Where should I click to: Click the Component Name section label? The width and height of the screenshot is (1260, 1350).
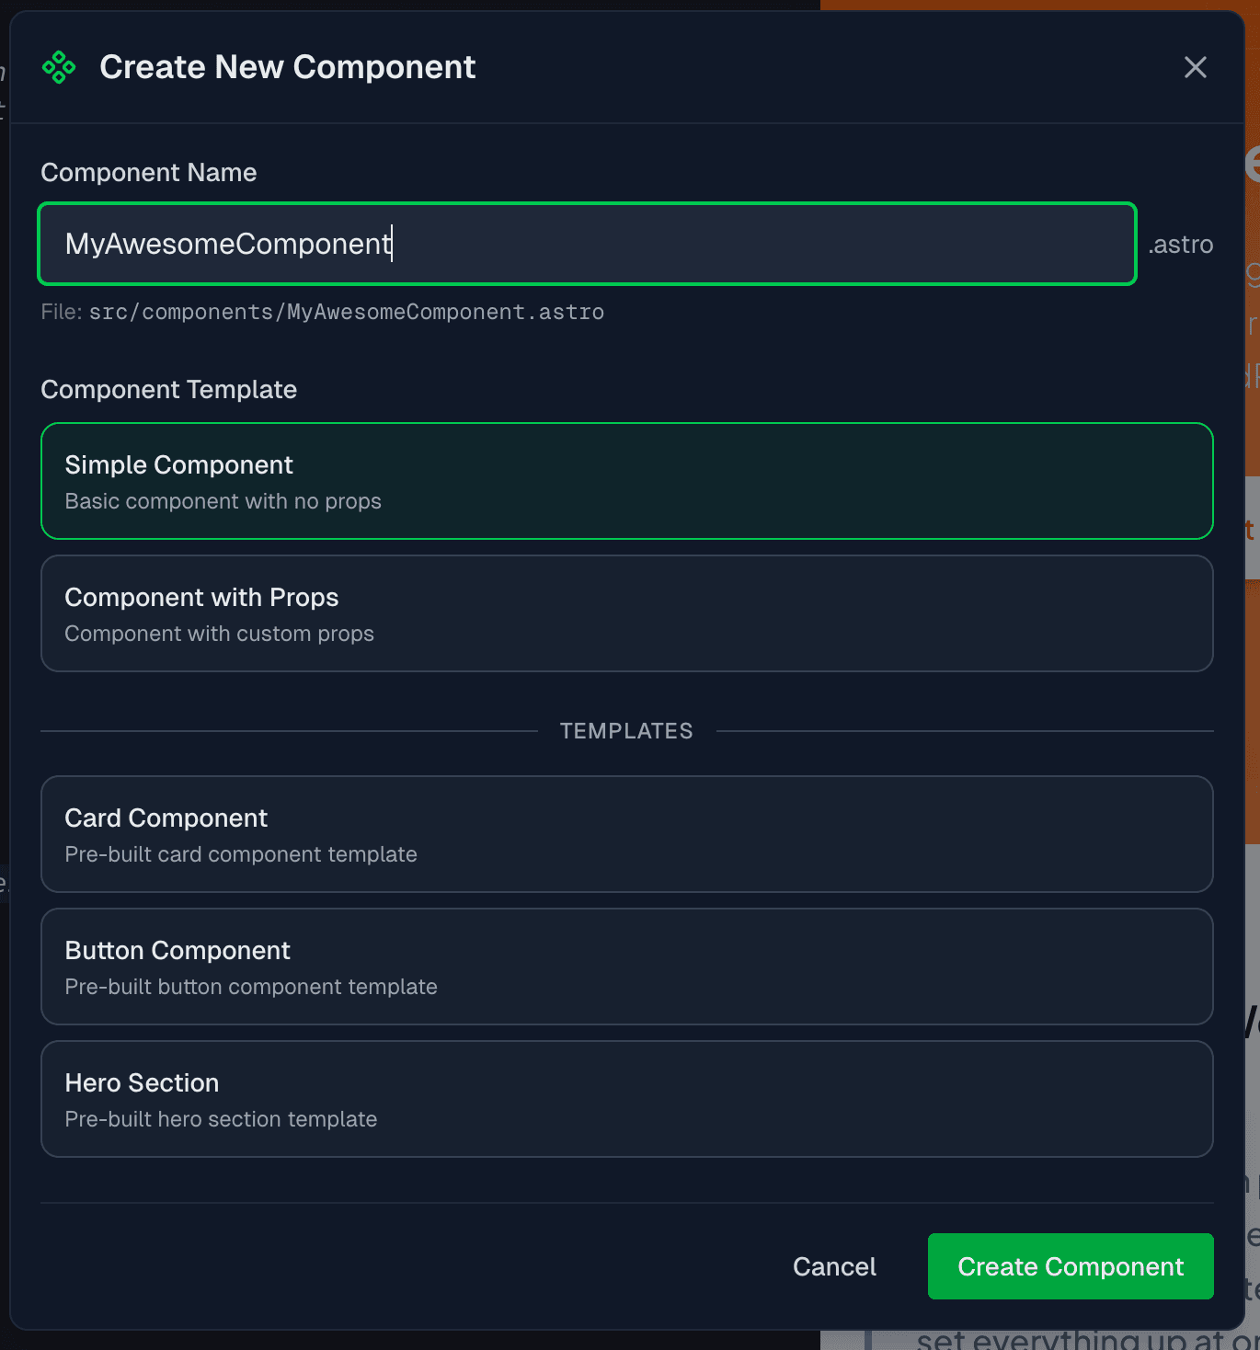pos(148,172)
